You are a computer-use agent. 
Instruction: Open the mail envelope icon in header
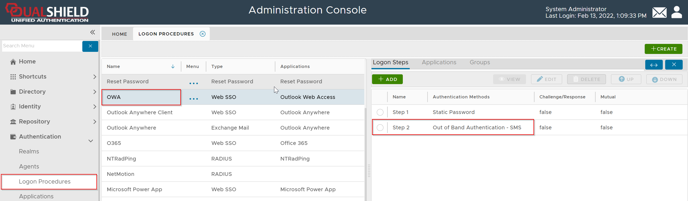click(x=659, y=12)
